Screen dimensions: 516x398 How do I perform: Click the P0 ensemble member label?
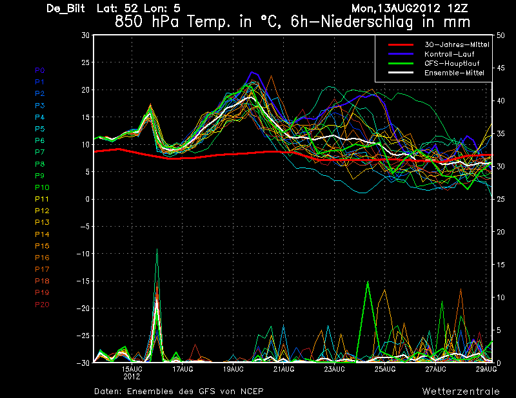[x=40, y=70]
